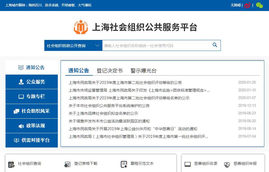Open notice about 上海品牌社会组织拟定名单
Image resolution: width=269 pixels, height=172 pixels.
[x=103, y=113]
